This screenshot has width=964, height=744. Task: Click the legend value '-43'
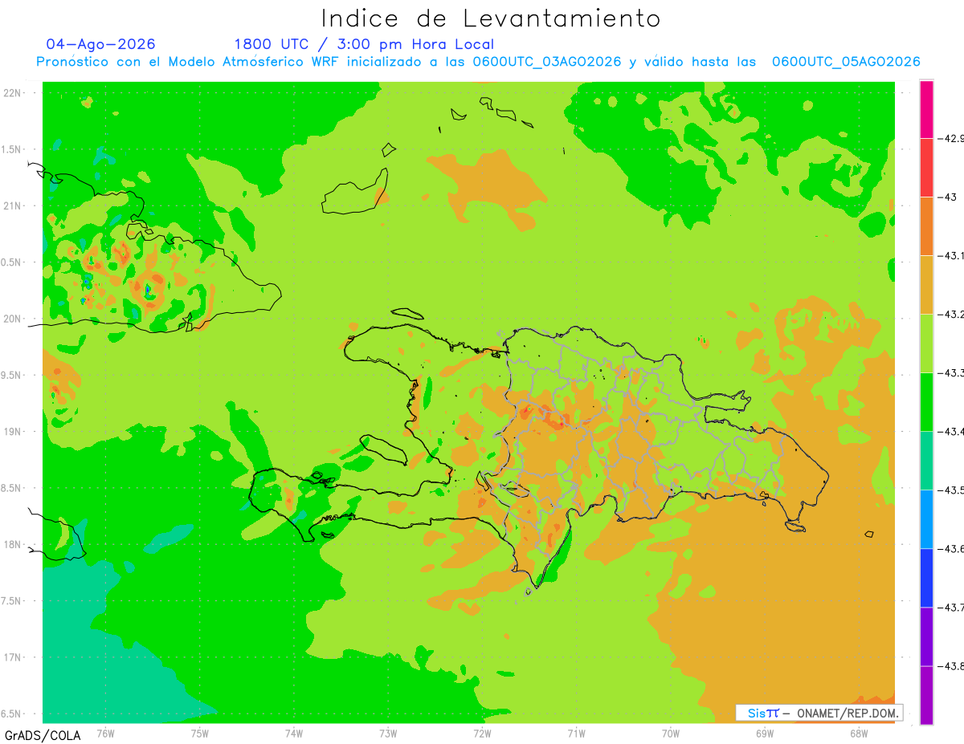950,197
